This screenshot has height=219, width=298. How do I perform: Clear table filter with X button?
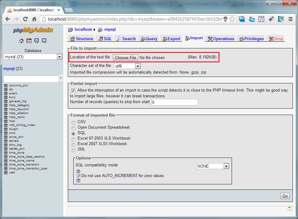pos(61,78)
